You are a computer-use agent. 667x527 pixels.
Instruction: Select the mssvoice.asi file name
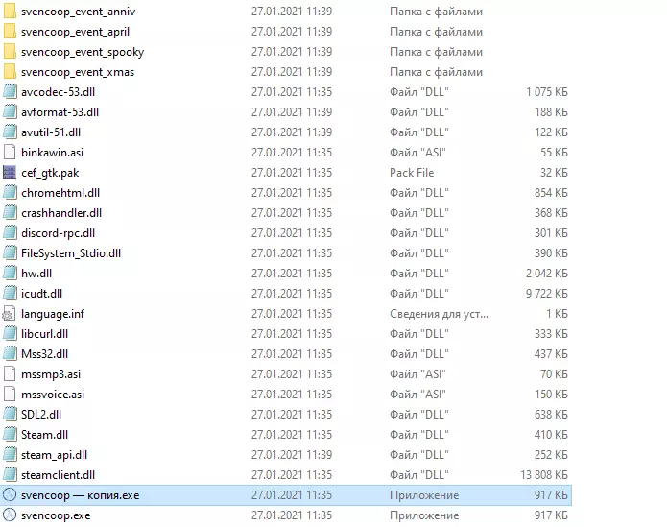[53, 395]
